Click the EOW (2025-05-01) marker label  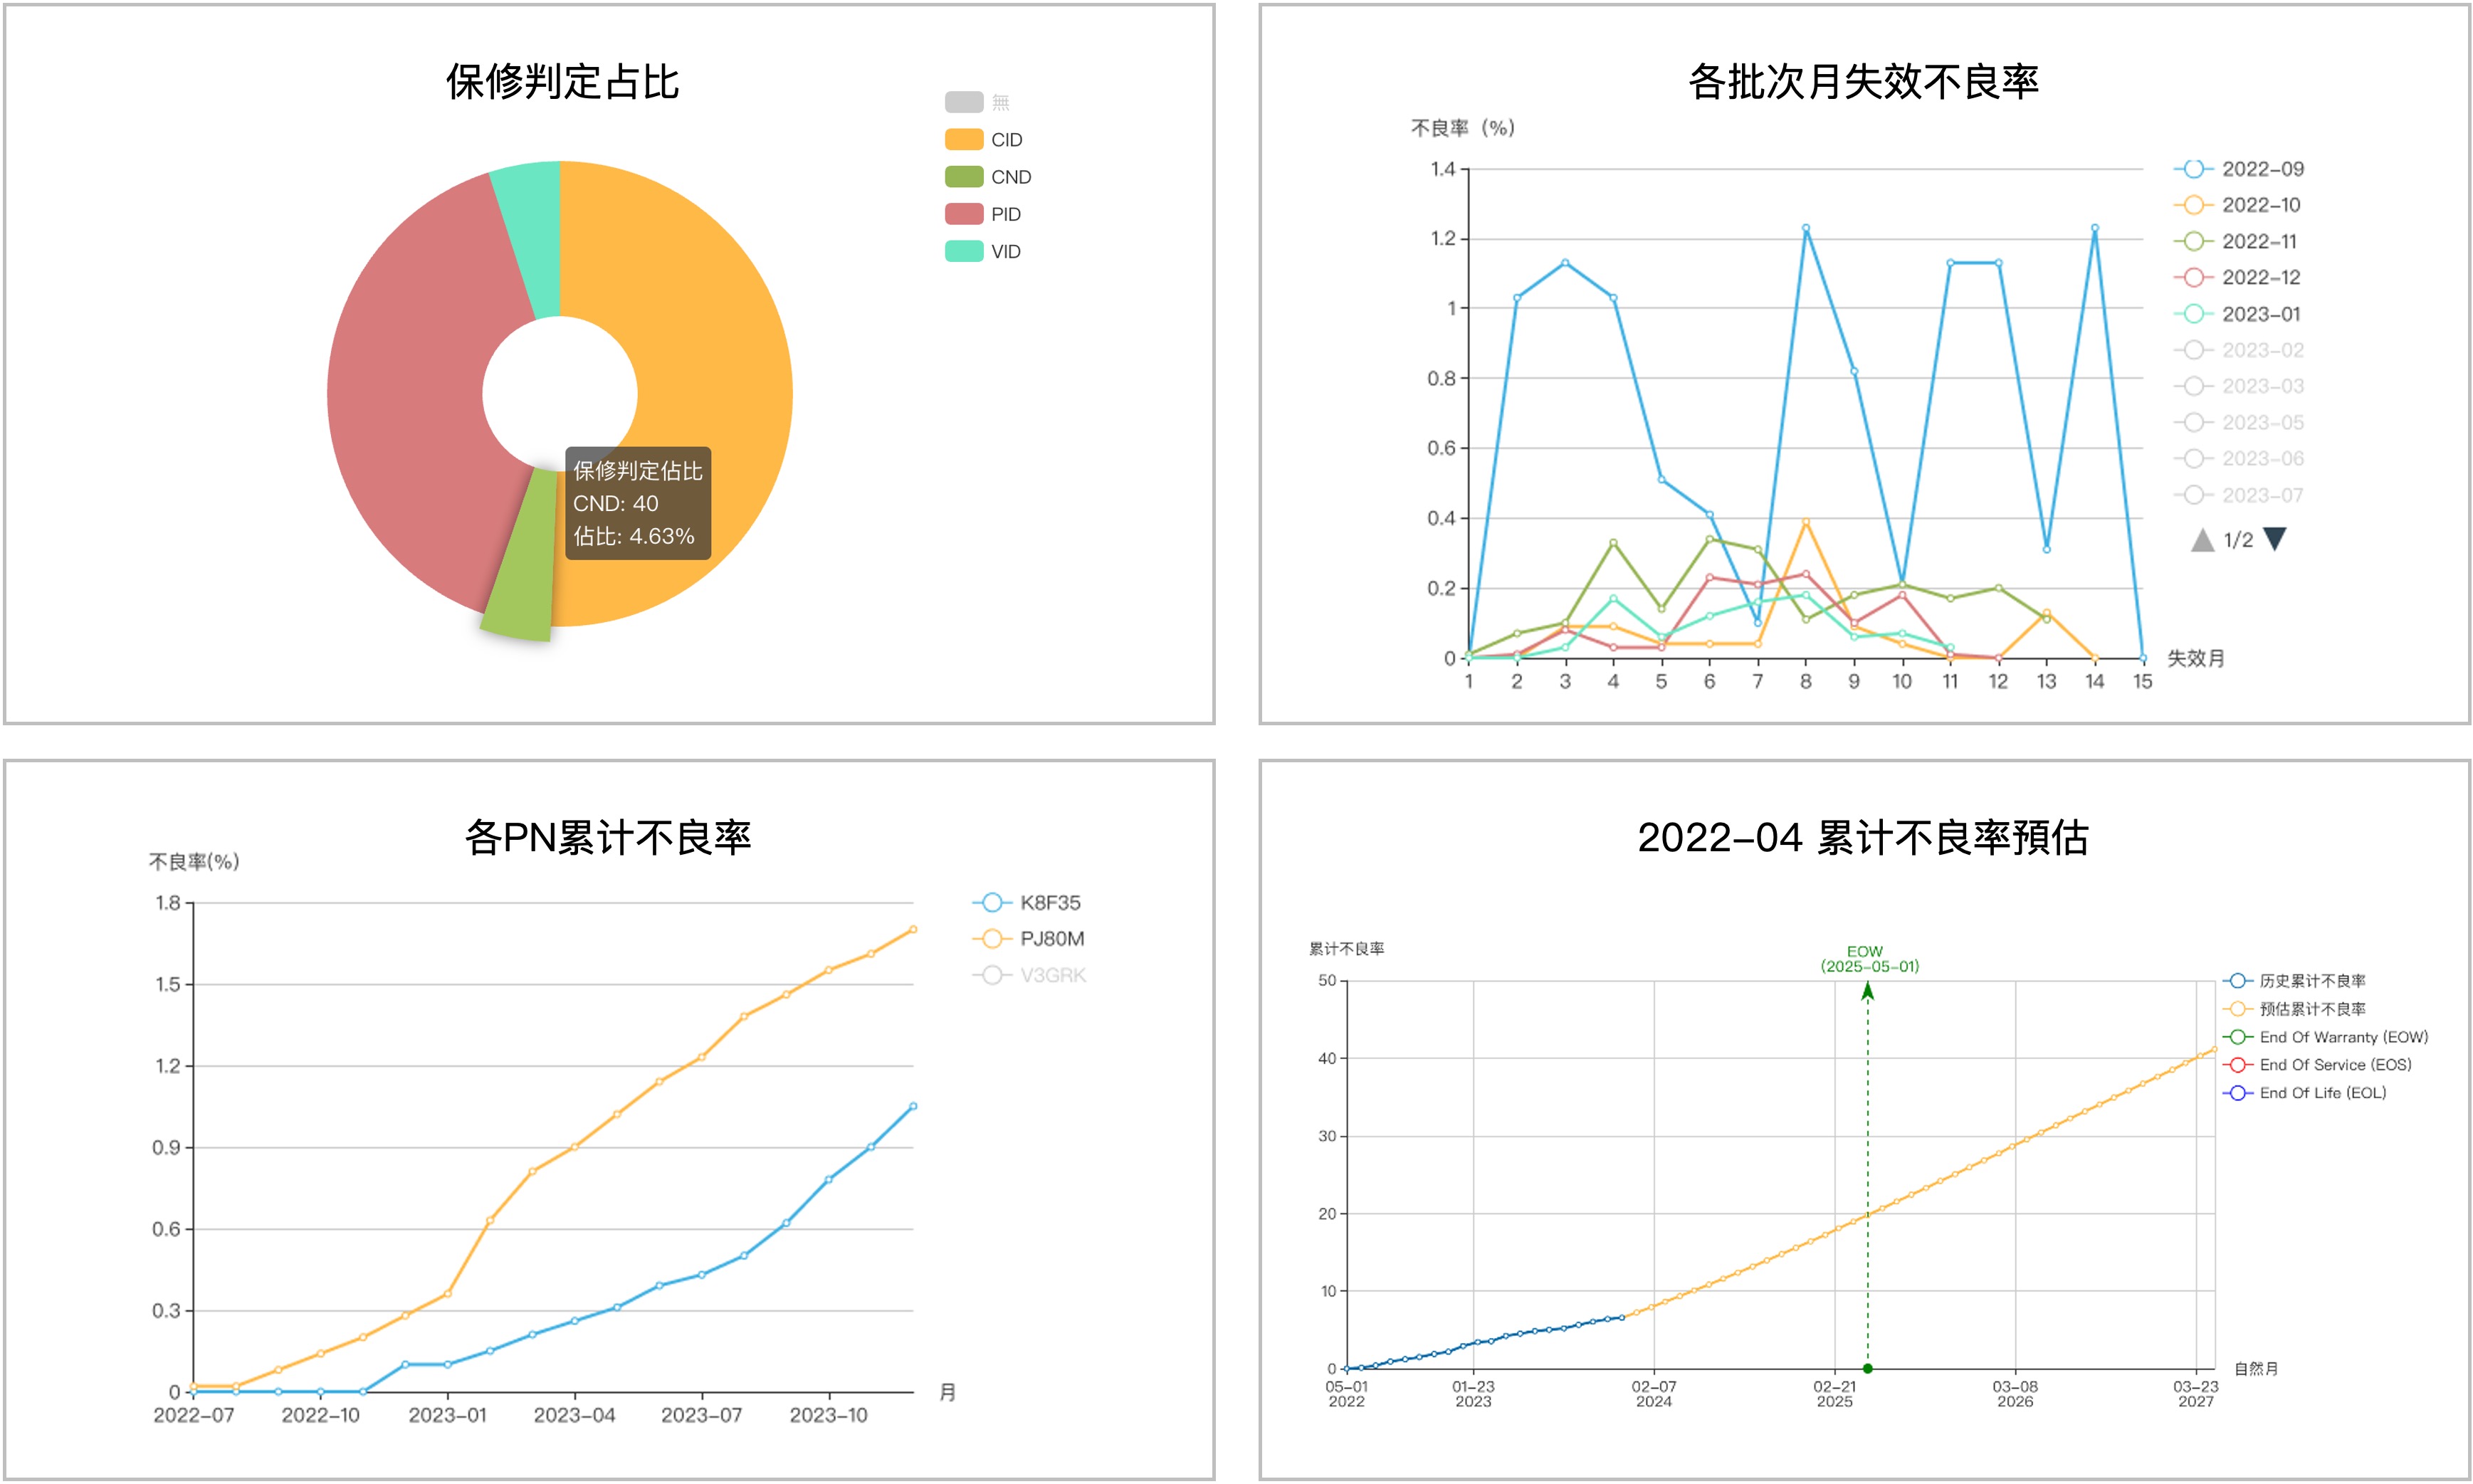click(x=1869, y=959)
